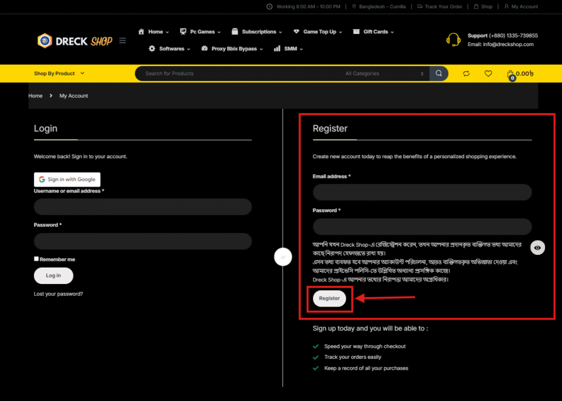Click the Gift Cards icon
562x401 pixels.
356,31
